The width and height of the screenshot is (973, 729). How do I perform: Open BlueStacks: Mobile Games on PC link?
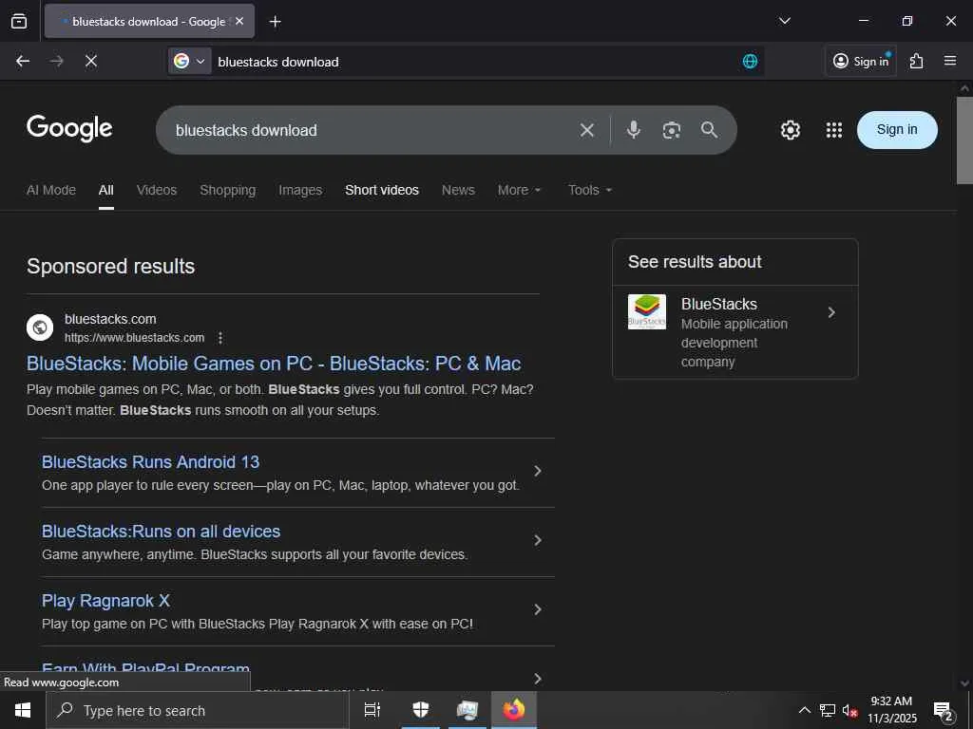tap(274, 364)
